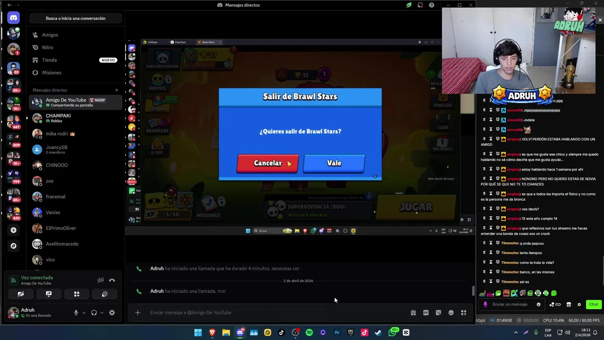Click Cancelar in Salir de Brawl Stars dialog
This screenshot has width=604, height=340.
[x=268, y=163]
